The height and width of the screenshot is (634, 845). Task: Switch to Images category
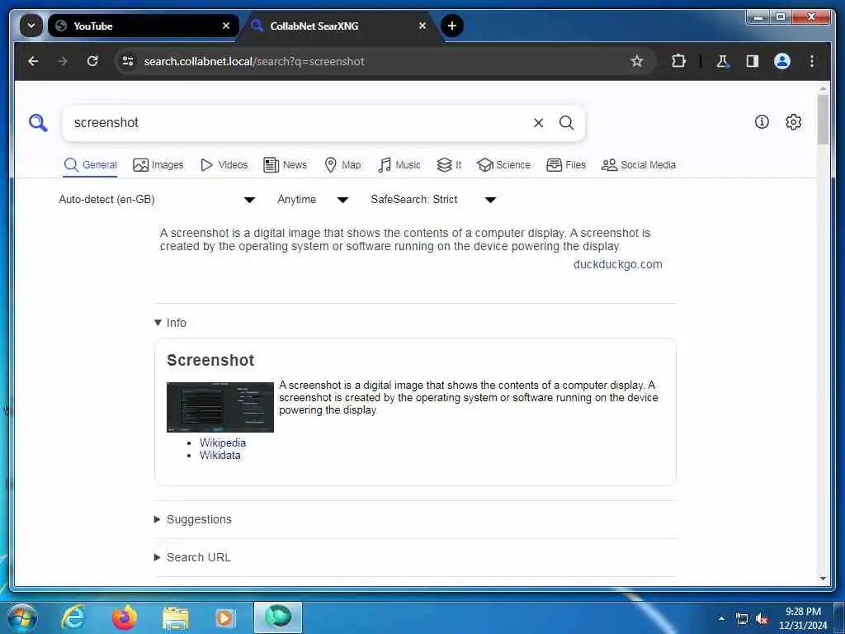tap(158, 165)
